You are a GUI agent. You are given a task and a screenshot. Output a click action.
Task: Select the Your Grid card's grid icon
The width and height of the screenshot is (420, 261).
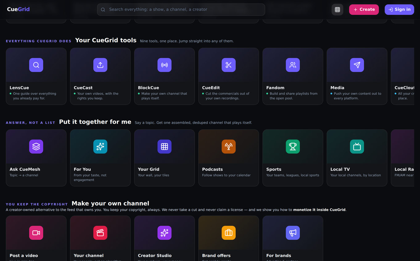(x=164, y=146)
